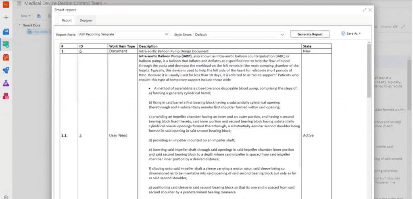Click the 'Smart report' dialog title
The width and height of the screenshot is (413, 199).
(65, 10)
